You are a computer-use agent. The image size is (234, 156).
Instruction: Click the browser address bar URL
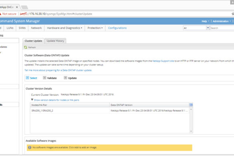(x=56, y=14)
